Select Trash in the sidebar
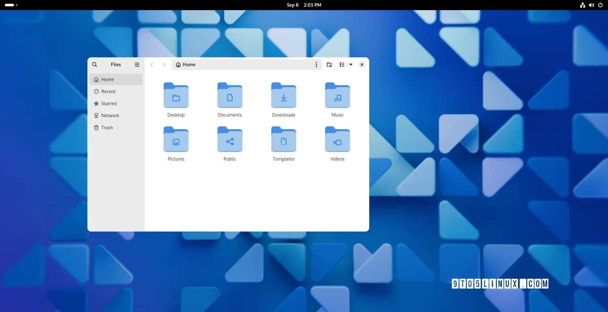 [107, 128]
